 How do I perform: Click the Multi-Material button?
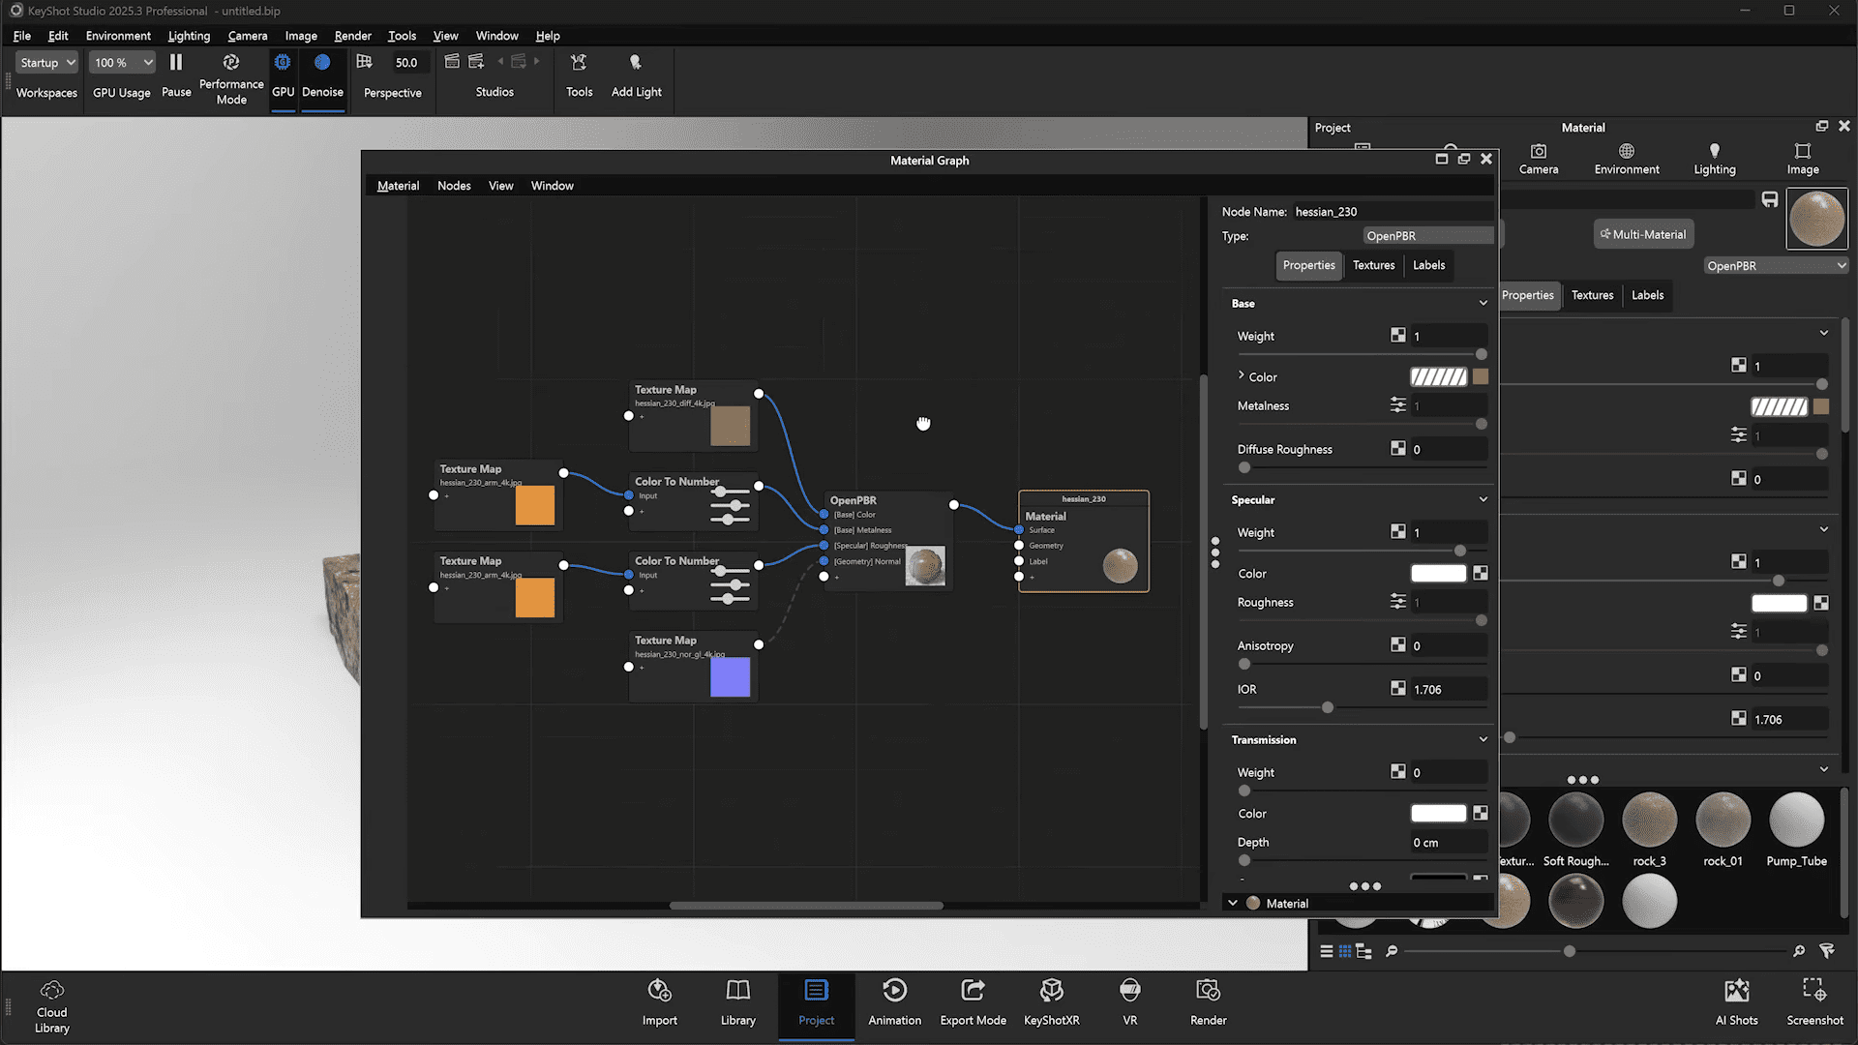pos(1643,233)
